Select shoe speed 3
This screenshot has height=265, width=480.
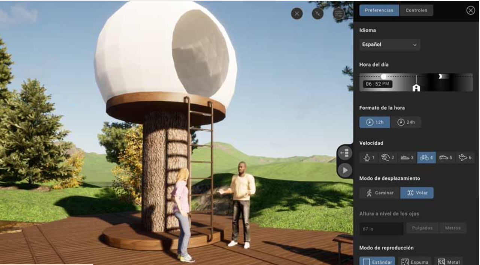407,157
